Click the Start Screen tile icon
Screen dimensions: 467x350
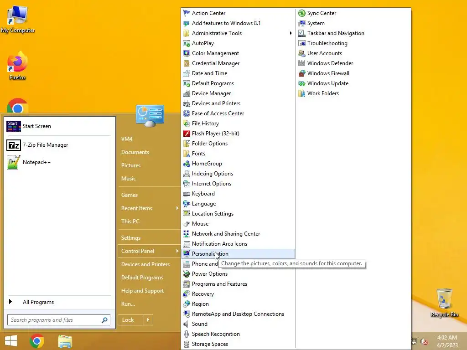[x=14, y=126]
